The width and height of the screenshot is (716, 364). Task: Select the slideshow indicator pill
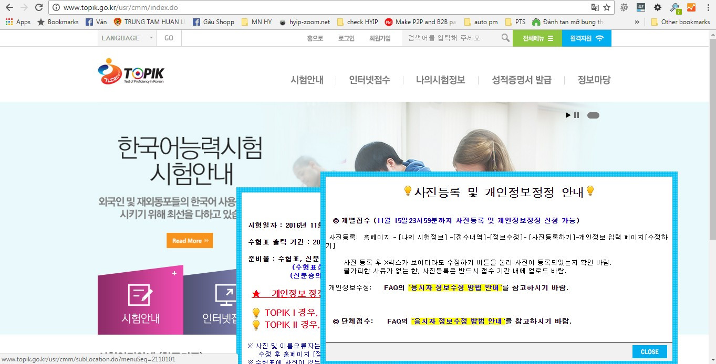click(x=593, y=115)
